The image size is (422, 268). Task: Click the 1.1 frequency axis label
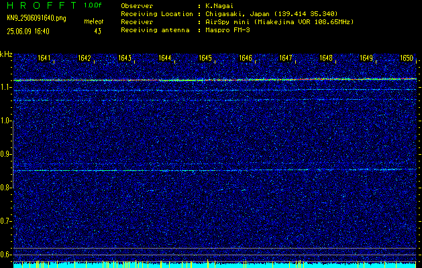point(5,88)
